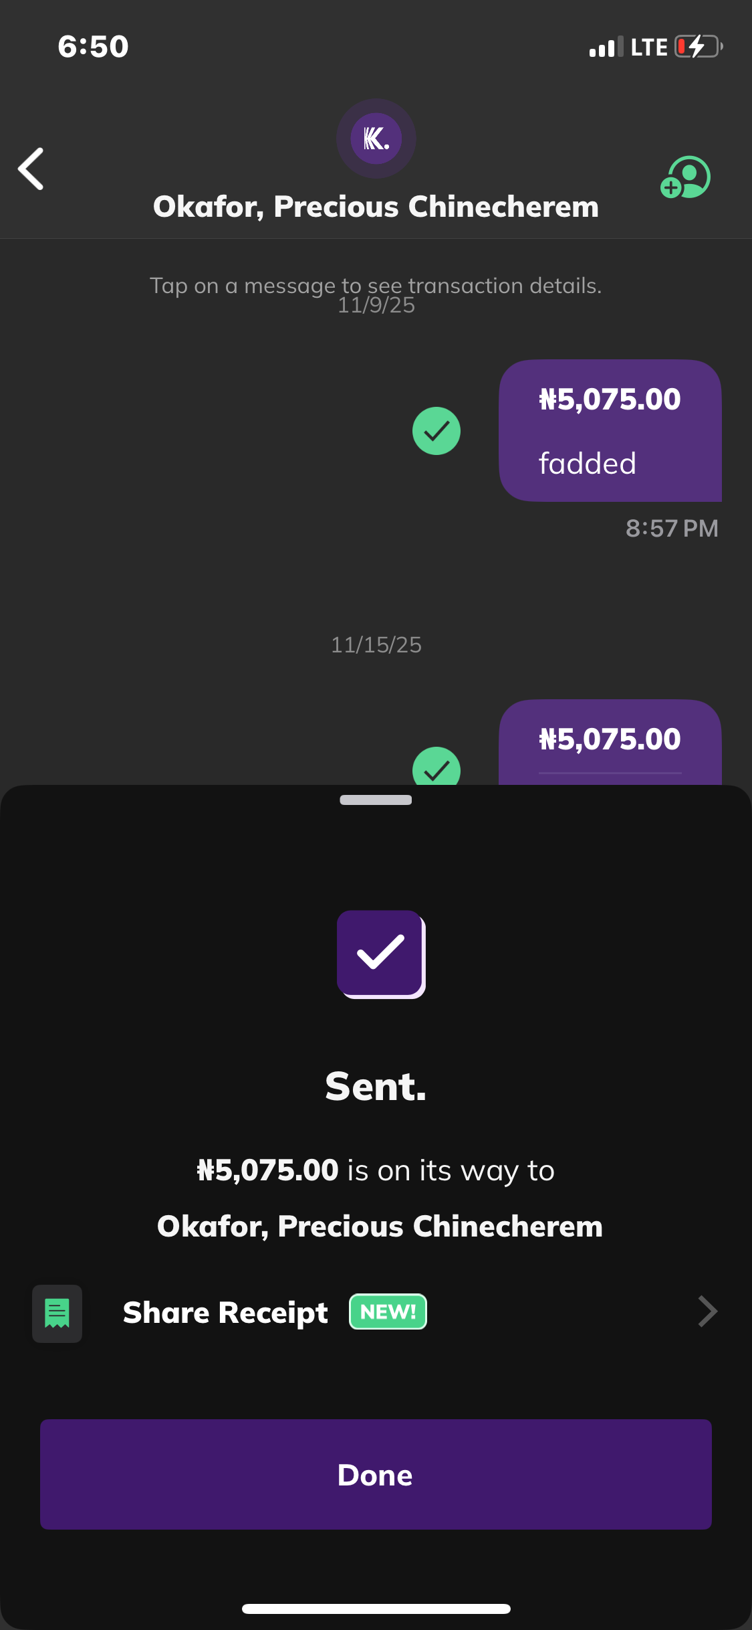Tap the Kuda bank avatar logo
The width and height of the screenshot is (752, 1630).
[x=376, y=139]
